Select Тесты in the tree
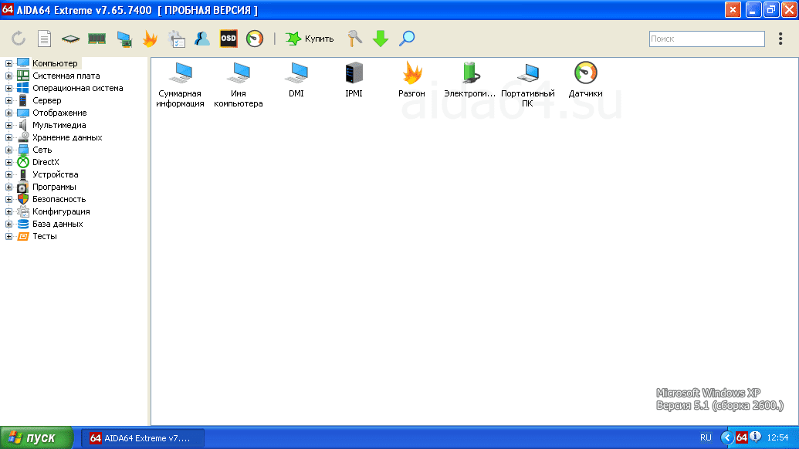This screenshot has width=799, height=449. tap(45, 236)
